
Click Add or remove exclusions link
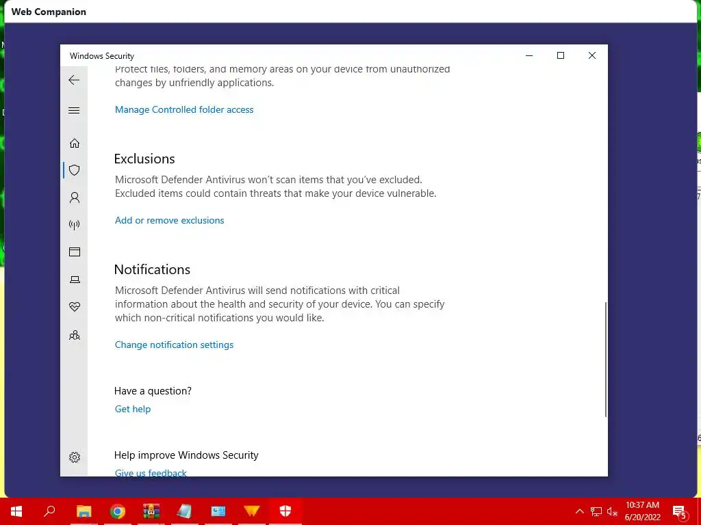(x=170, y=220)
